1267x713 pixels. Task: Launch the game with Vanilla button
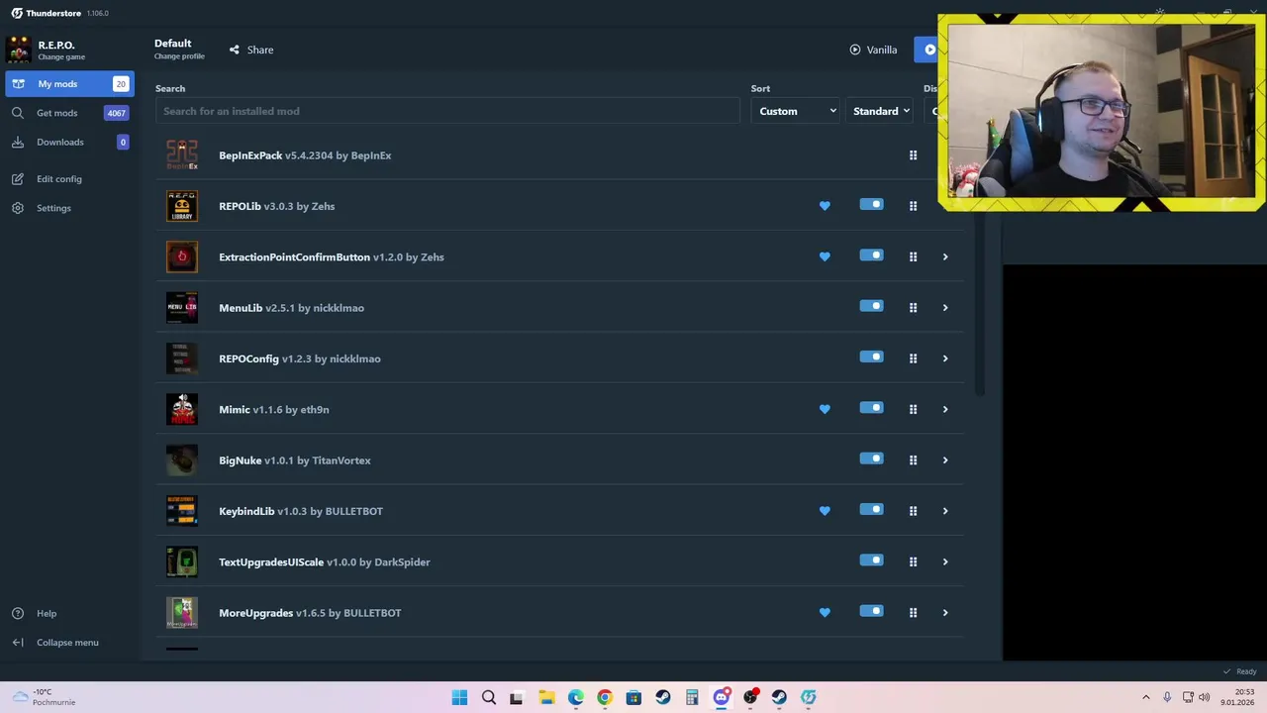(874, 50)
